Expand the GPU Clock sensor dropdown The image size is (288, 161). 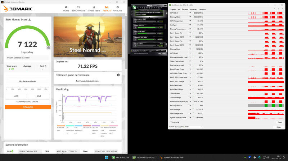click(x=190, y=13)
